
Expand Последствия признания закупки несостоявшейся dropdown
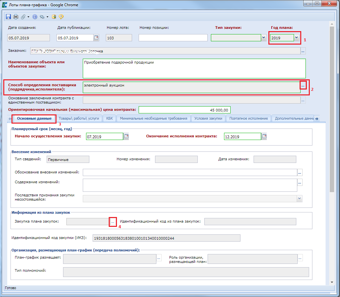click(299, 198)
